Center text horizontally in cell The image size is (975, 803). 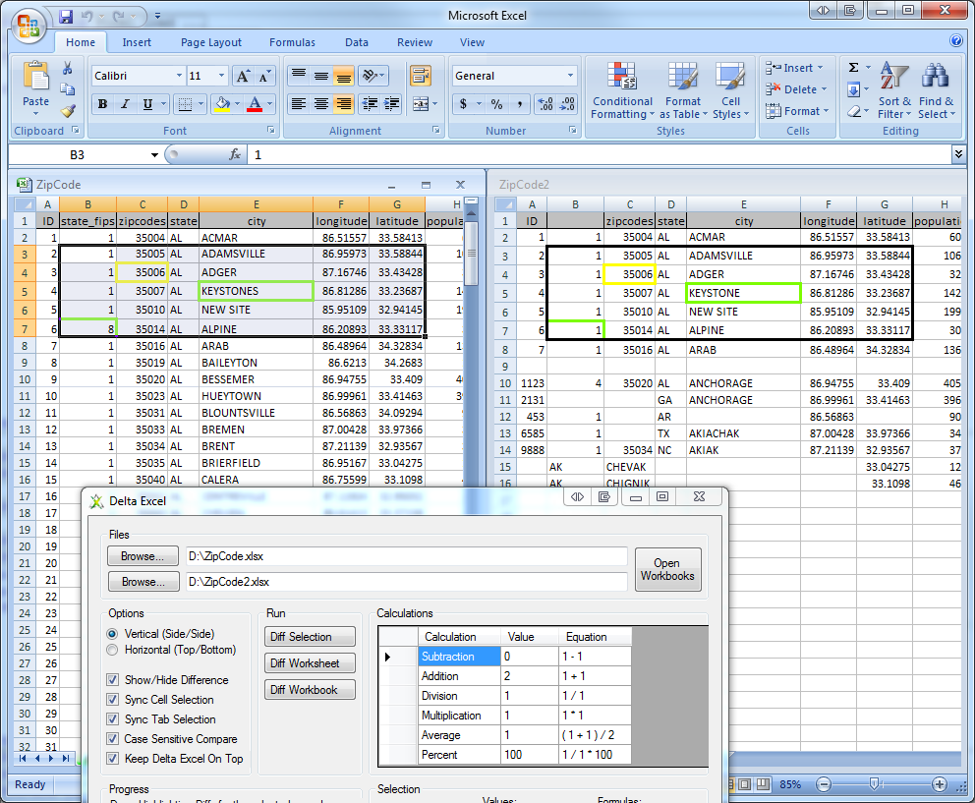[320, 104]
